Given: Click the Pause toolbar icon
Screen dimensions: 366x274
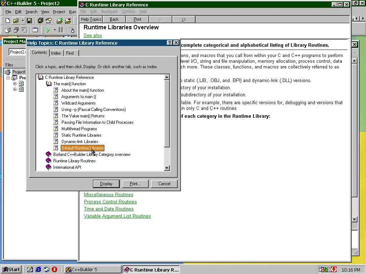Looking at the screenshot, I should 61,30.
